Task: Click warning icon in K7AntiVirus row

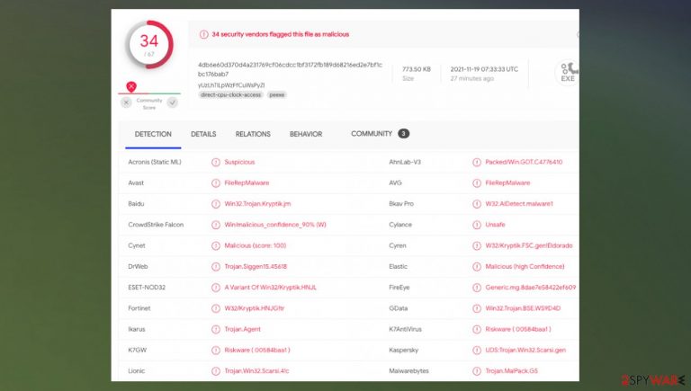Action: point(476,329)
